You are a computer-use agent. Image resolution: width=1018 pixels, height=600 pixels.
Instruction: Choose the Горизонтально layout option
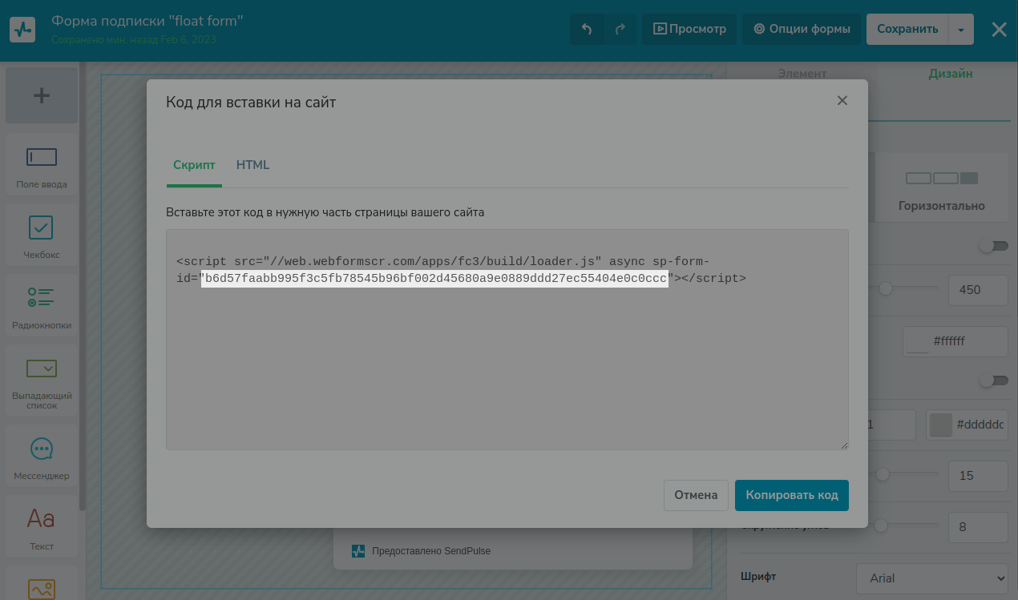coord(942,187)
